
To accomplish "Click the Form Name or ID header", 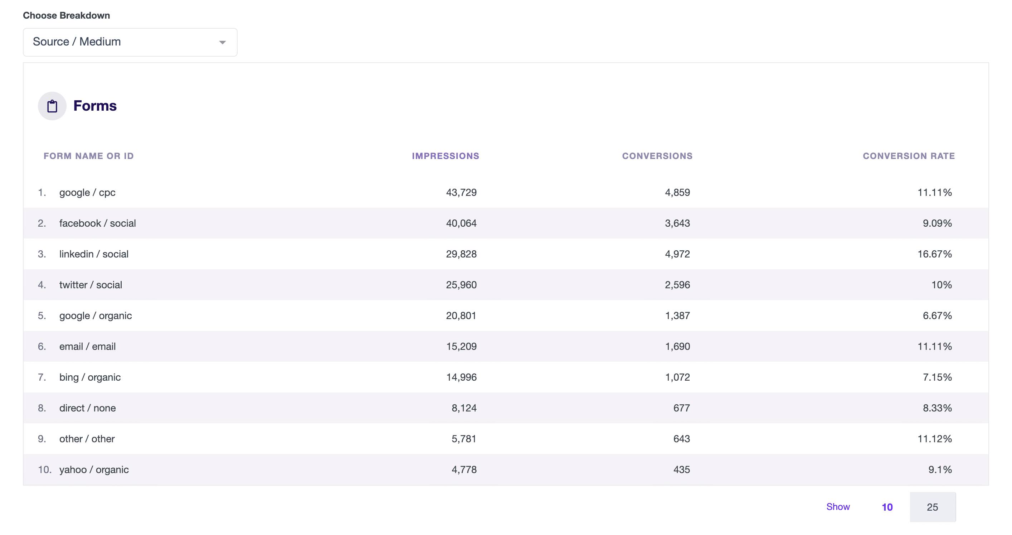I will [x=89, y=156].
